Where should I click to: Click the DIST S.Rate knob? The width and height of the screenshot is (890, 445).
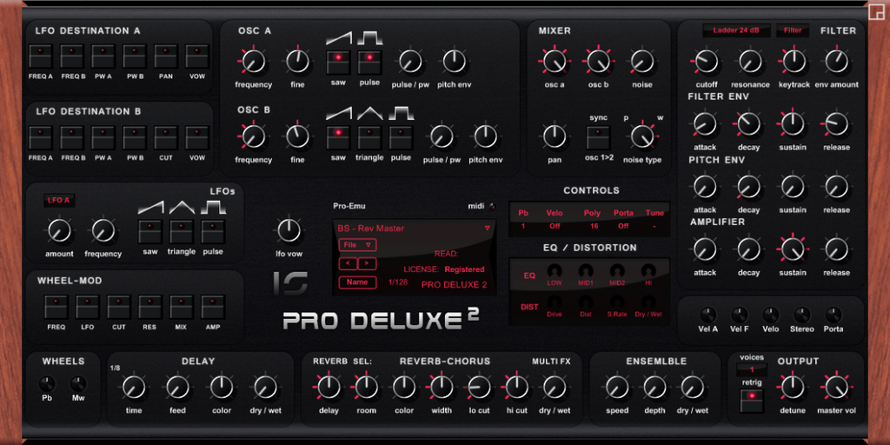pyautogui.click(x=617, y=302)
